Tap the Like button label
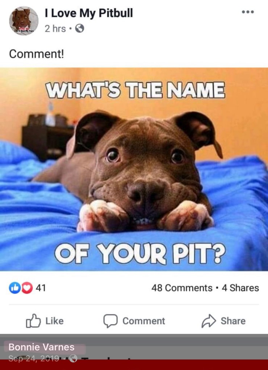Viewport: 268px width, 370px height. point(54,321)
